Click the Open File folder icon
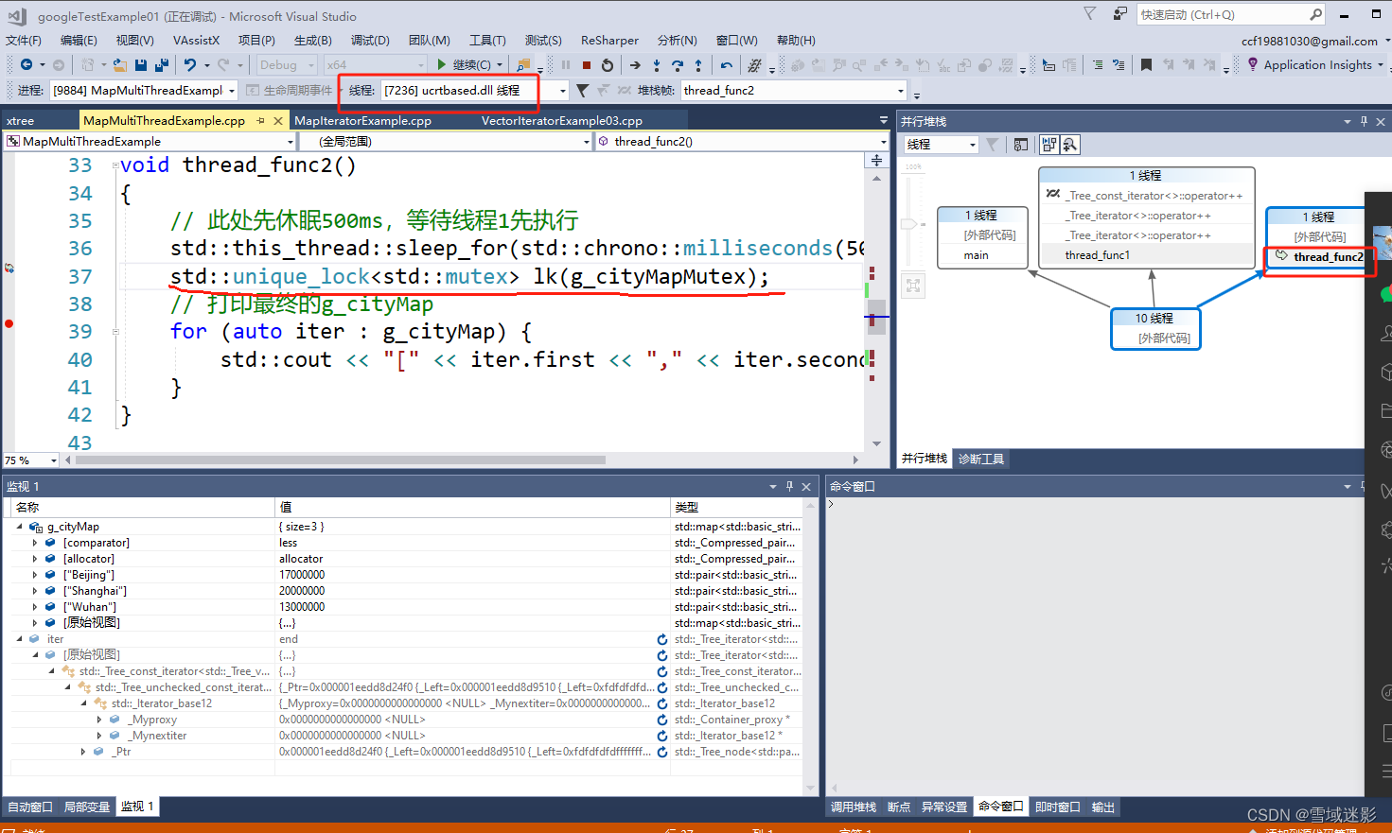1392x833 pixels. point(120,64)
